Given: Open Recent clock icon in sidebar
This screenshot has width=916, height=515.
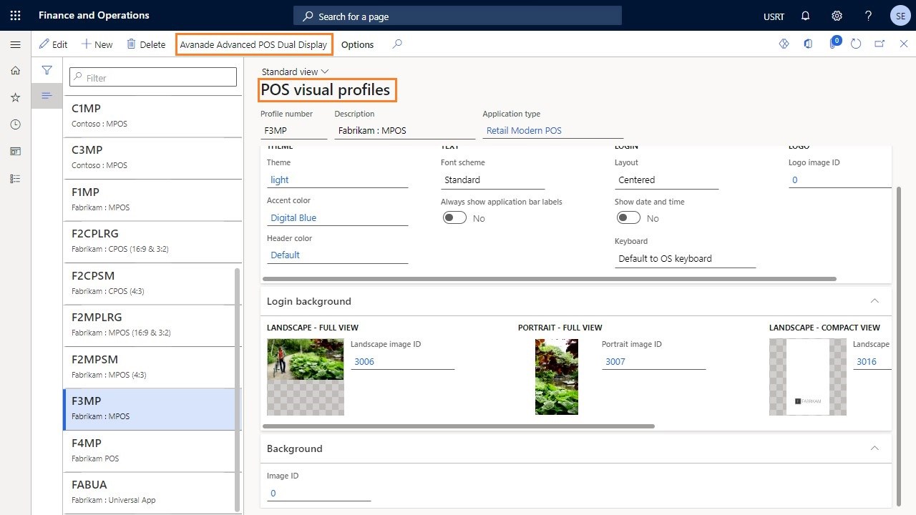Looking at the screenshot, I should point(15,124).
